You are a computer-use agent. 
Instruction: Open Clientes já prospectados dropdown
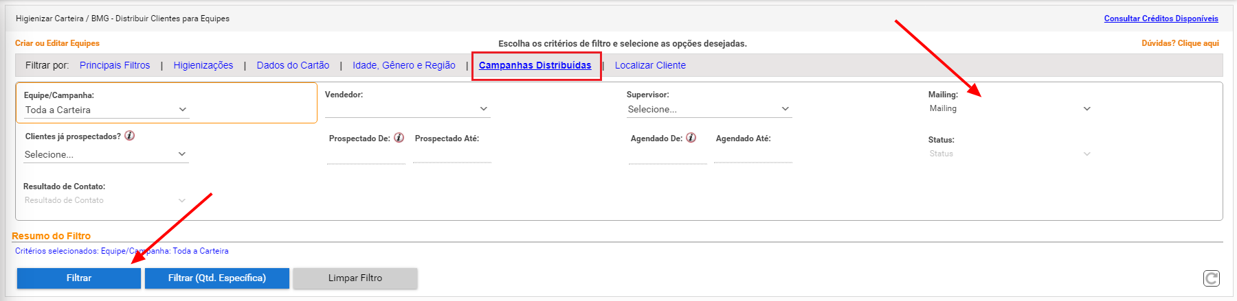tap(107, 154)
